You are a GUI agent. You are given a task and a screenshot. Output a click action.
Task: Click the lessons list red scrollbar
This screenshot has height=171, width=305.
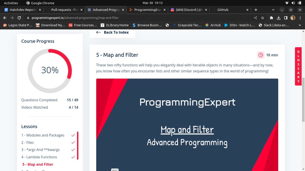click(78, 146)
